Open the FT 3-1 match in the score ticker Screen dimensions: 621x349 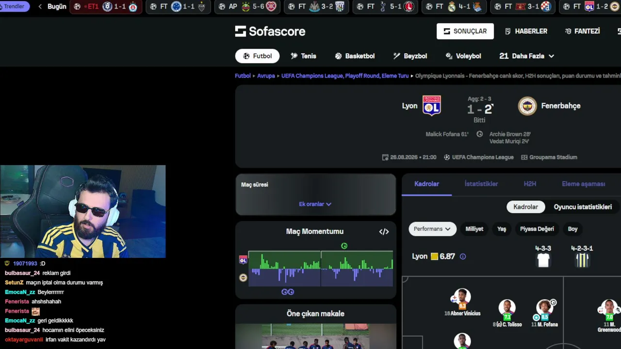pos(523,7)
